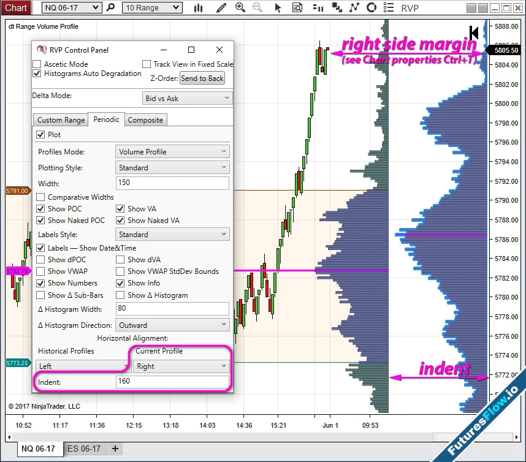Click the horizontal scrollbar thumb

pyautogui.click(x=473, y=437)
